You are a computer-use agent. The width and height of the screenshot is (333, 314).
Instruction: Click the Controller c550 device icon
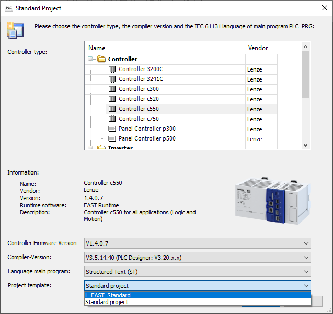click(112, 109)
